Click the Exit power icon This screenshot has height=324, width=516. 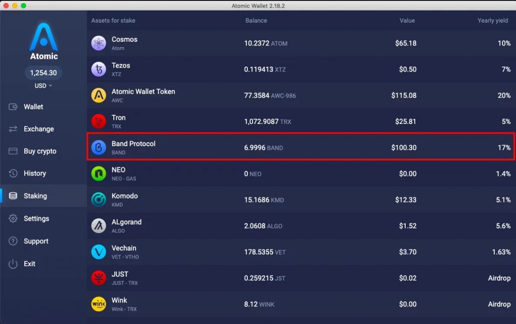tap(13, 264)
